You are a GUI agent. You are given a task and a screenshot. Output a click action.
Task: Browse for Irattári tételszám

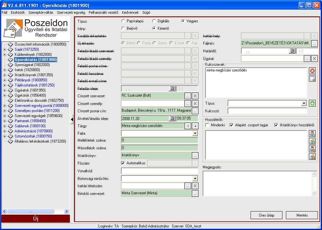click(x=188, y=186)
